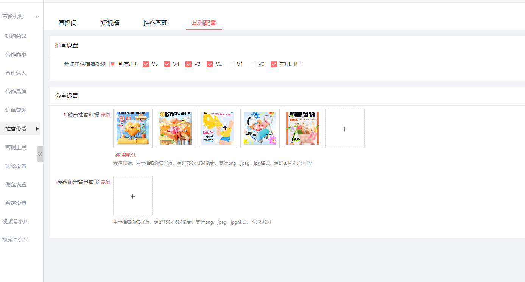
Task: Open the golden heart mascot poster thumbnail
Action: point(132,128)
